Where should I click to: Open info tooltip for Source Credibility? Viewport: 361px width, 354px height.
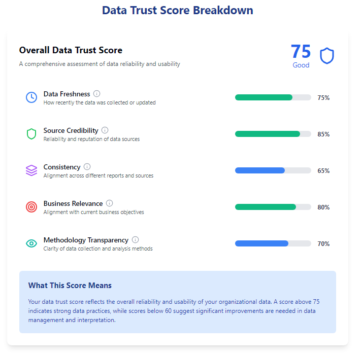[x=105, y=130]
